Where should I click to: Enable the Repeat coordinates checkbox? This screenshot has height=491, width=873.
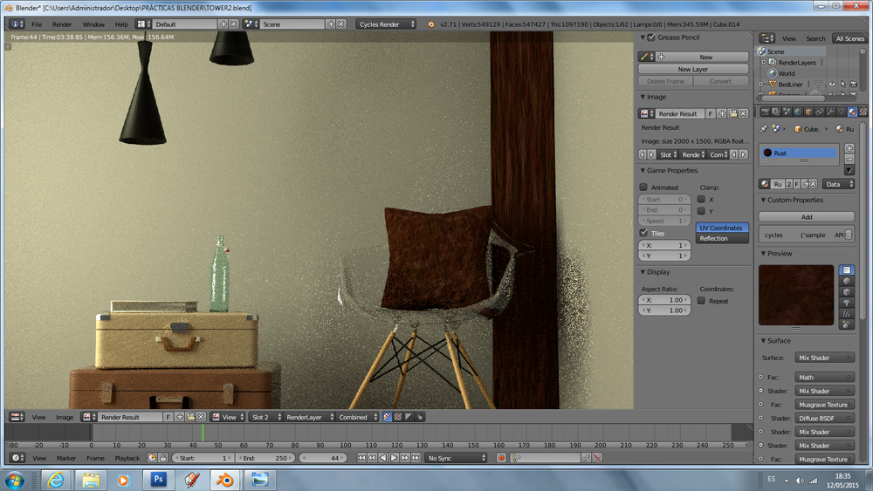click(702, 301)
